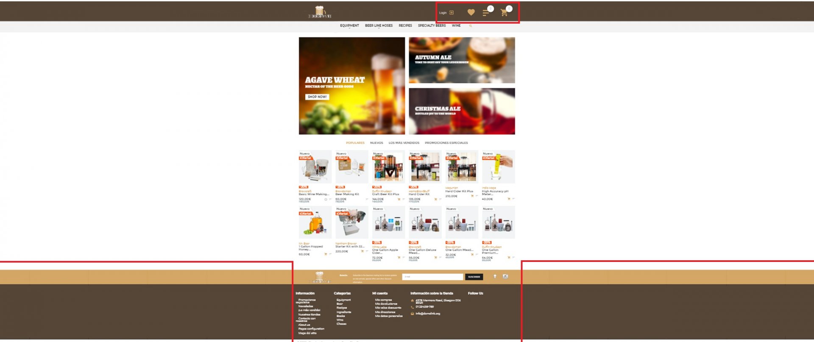Click the login arrow icon
814x342 pixels.
(x=452, y=13)
